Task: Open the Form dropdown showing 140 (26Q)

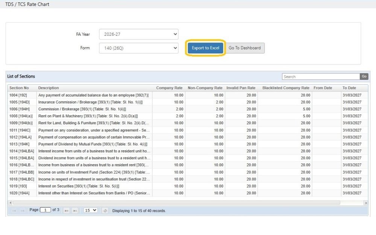Action: (x=139, y=48)
